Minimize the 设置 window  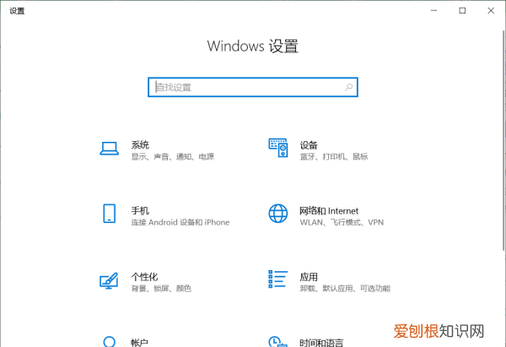tap(434, 11)
